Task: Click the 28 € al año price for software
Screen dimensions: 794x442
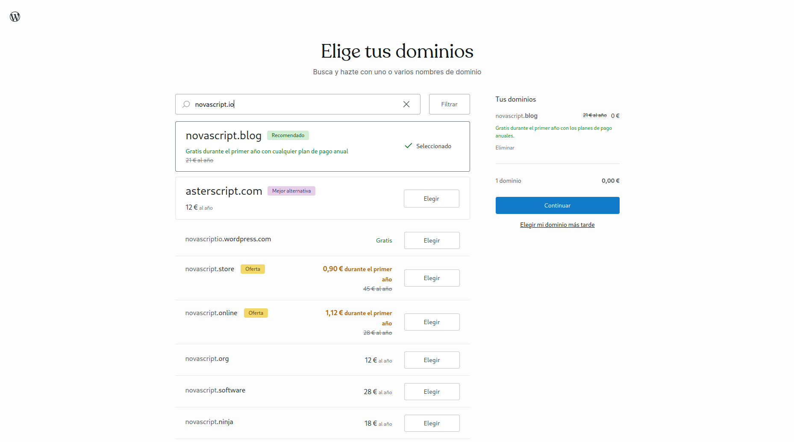Action: click(378, 392)
